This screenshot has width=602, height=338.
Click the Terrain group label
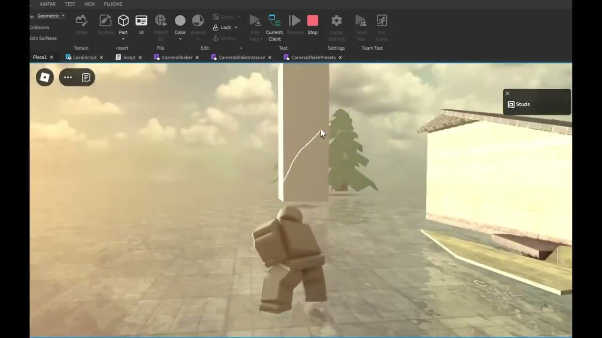[81, 48]
